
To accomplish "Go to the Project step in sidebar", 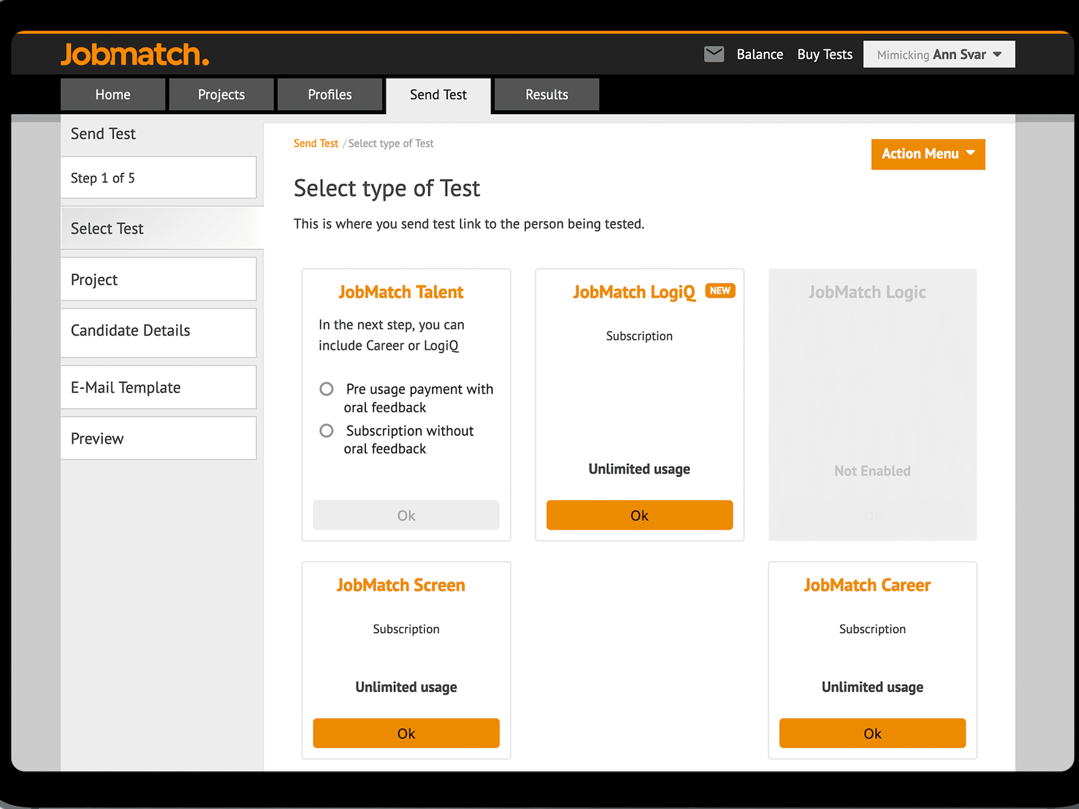I will (159, 280).
